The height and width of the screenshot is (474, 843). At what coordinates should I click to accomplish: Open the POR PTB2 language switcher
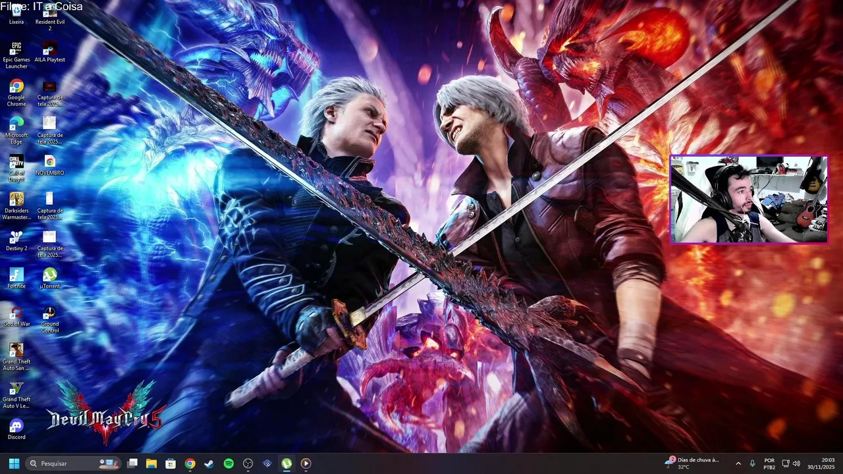coord(769,463)
